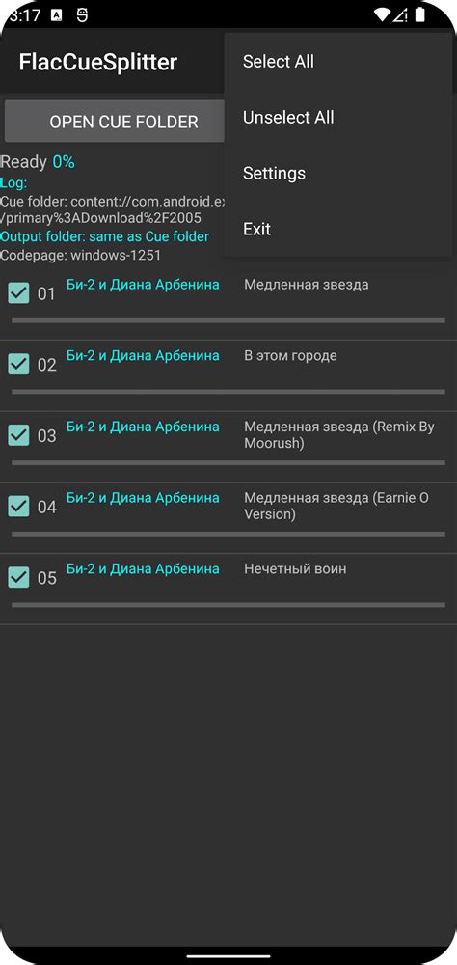Toggle the checkbox for track 02
The height and width of the screenshot is (965, 457).
18,365
